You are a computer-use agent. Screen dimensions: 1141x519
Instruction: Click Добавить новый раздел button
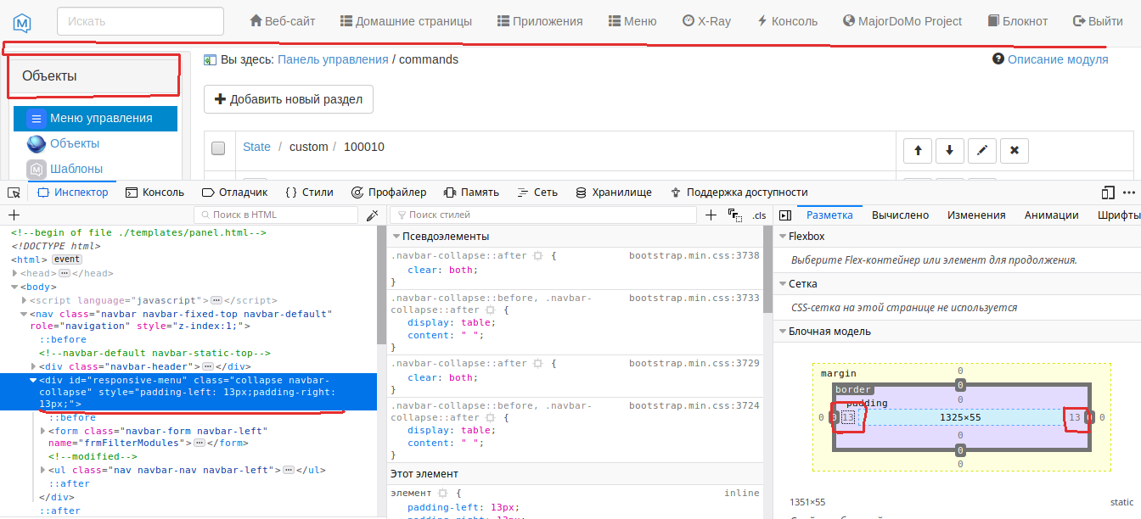(289, 99)
